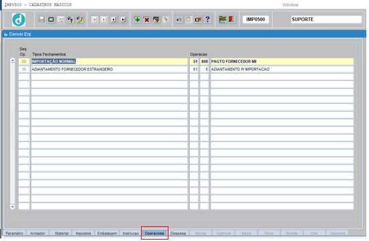Switch to the Armador tab
This screenshot has width=369, height=241.
click(x=37, y=233)
